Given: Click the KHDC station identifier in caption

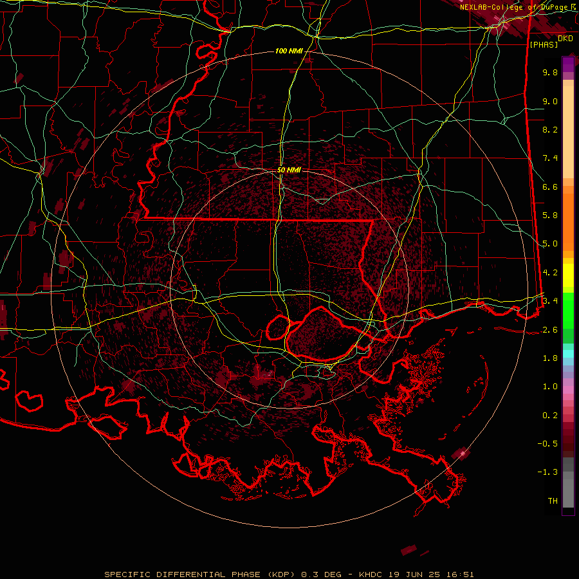Looking at the screenshot, I should 371,574.
